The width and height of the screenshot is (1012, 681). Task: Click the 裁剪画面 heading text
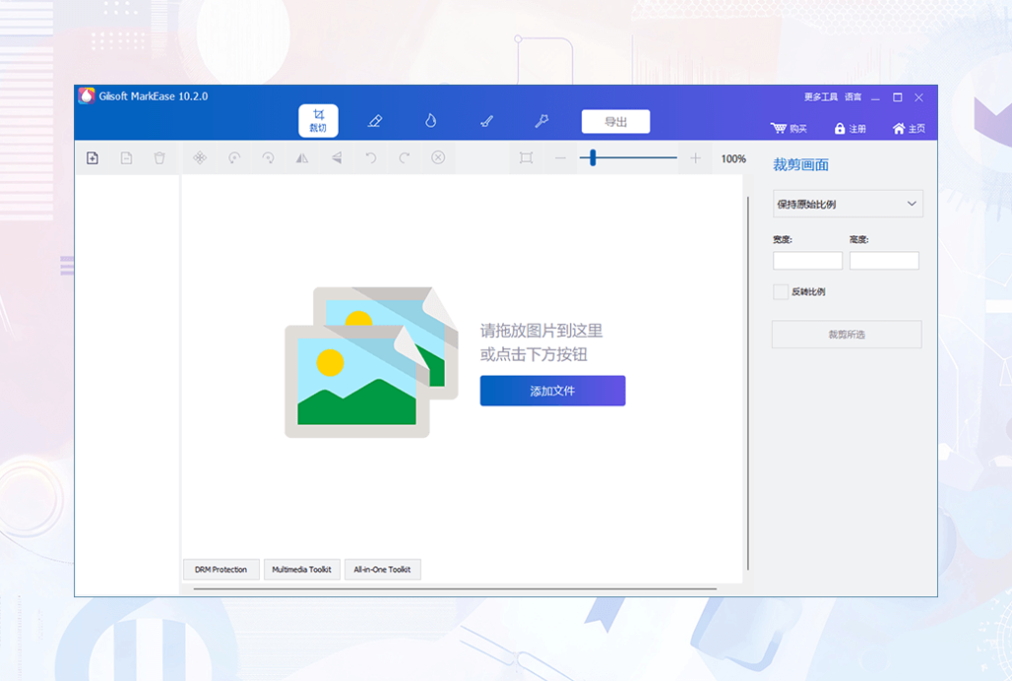(801, 165)
